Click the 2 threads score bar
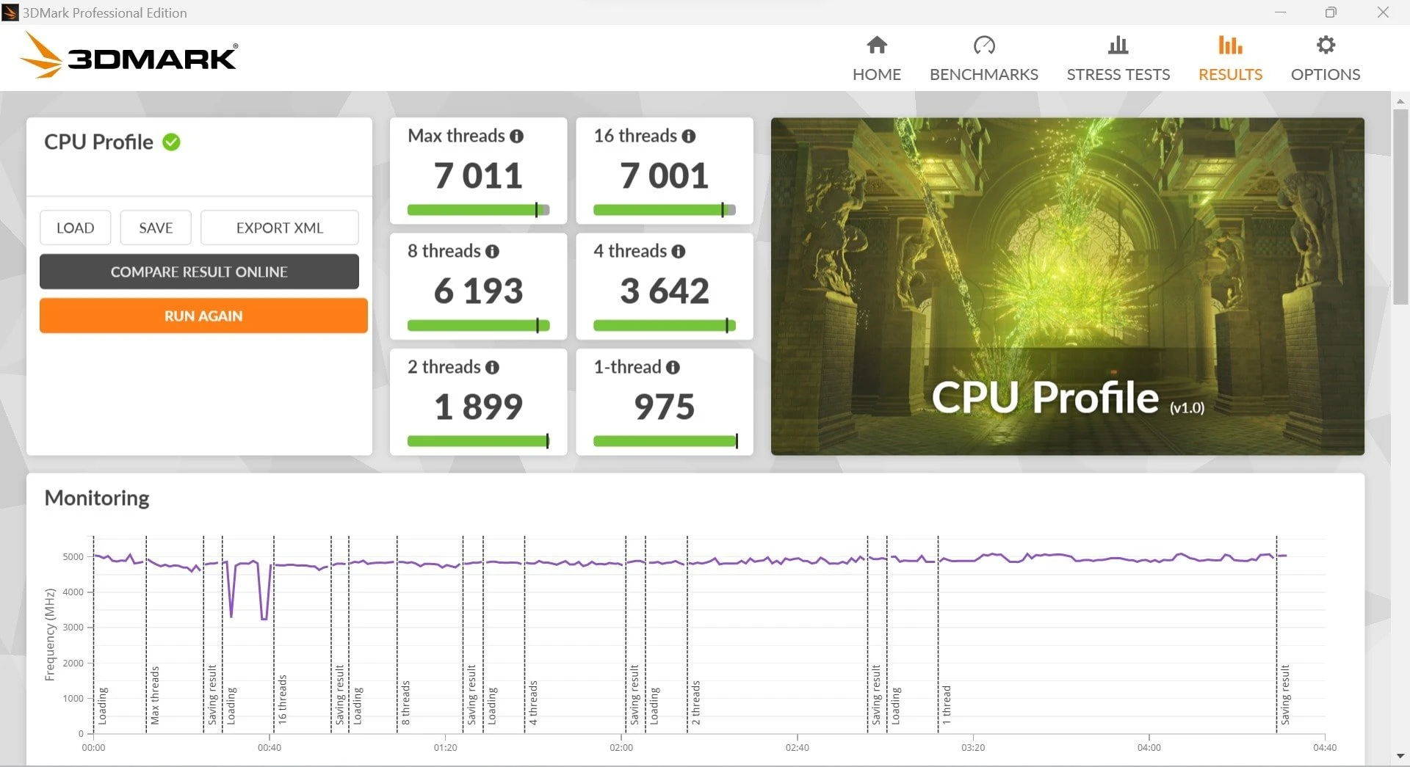The width and height of the screenshot is (1410, 767). click(478, 441)
